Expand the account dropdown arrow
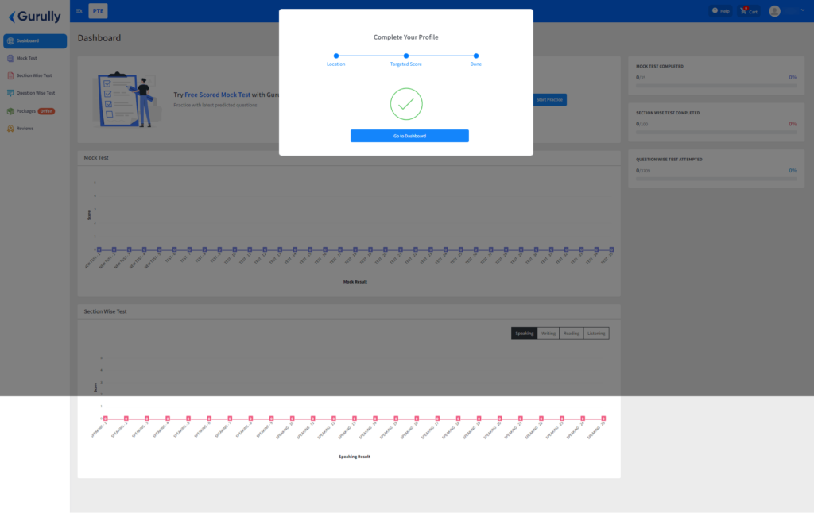The height and width of the screenshot is (513, 814). pos(803,10)
